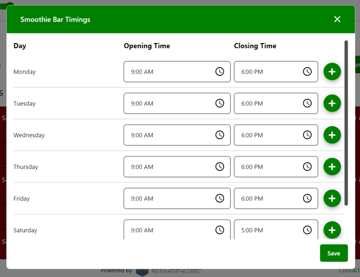Click the Saturday day label

(x=25, y=230)
